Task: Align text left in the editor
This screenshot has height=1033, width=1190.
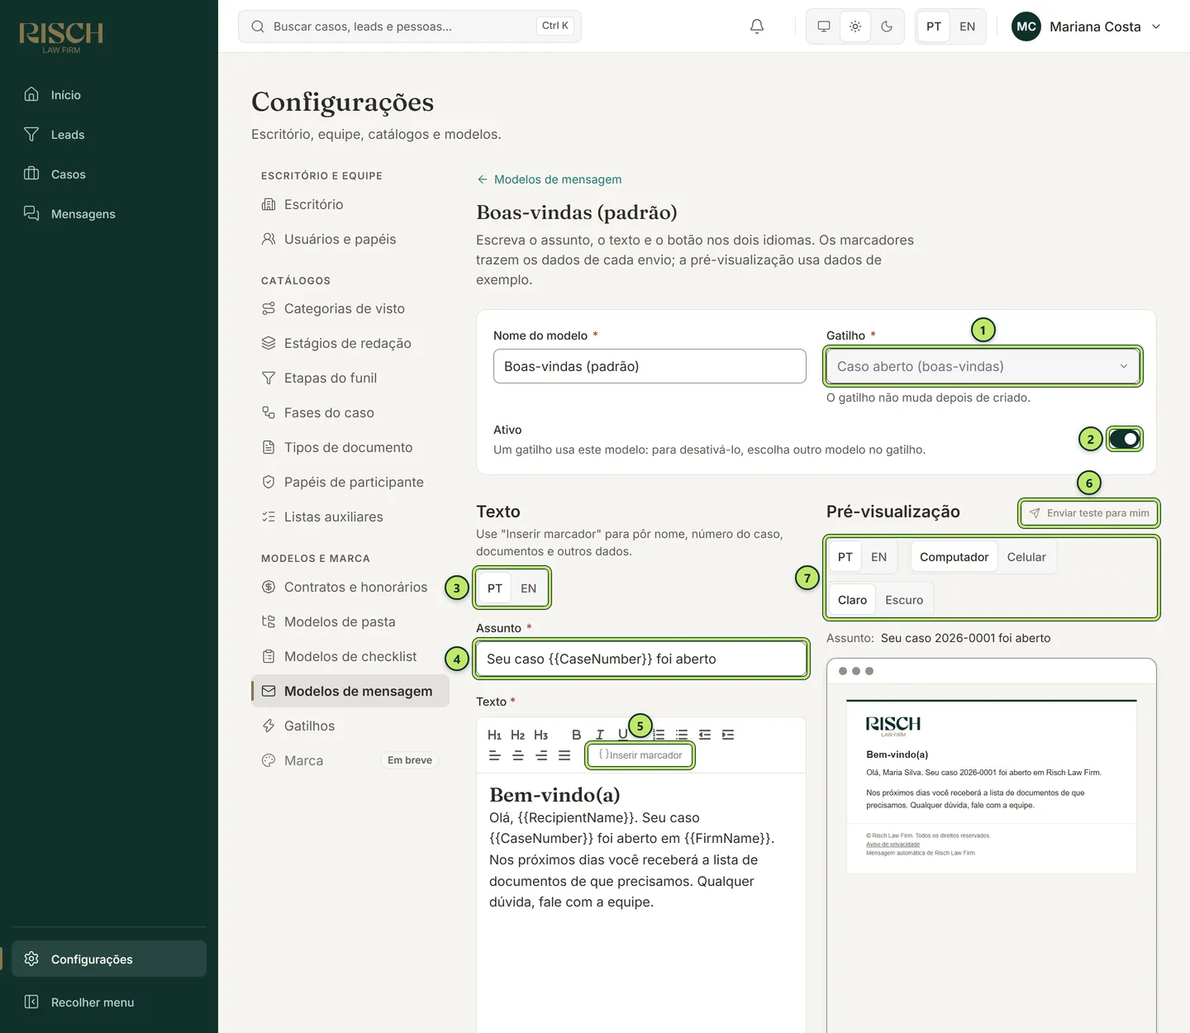Action: [x=494, y=755]
